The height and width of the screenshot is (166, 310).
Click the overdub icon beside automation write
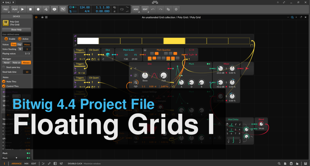point(54,9)
